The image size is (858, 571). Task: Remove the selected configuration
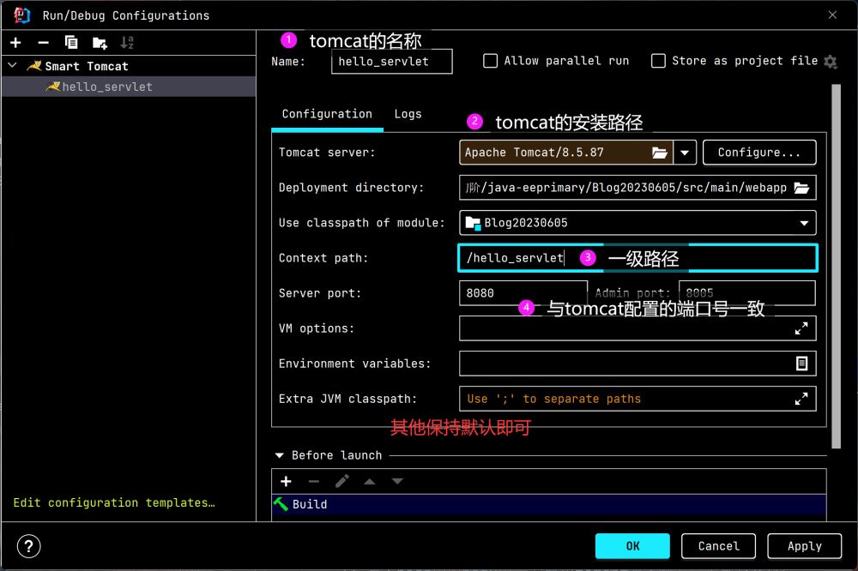click(x=43, y=43)
